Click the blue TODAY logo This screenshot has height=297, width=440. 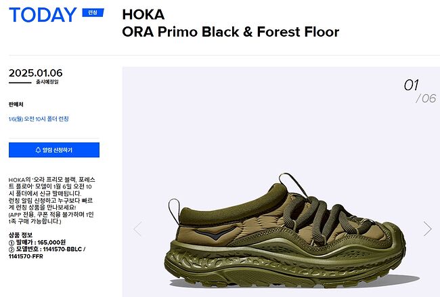(43, 15)
